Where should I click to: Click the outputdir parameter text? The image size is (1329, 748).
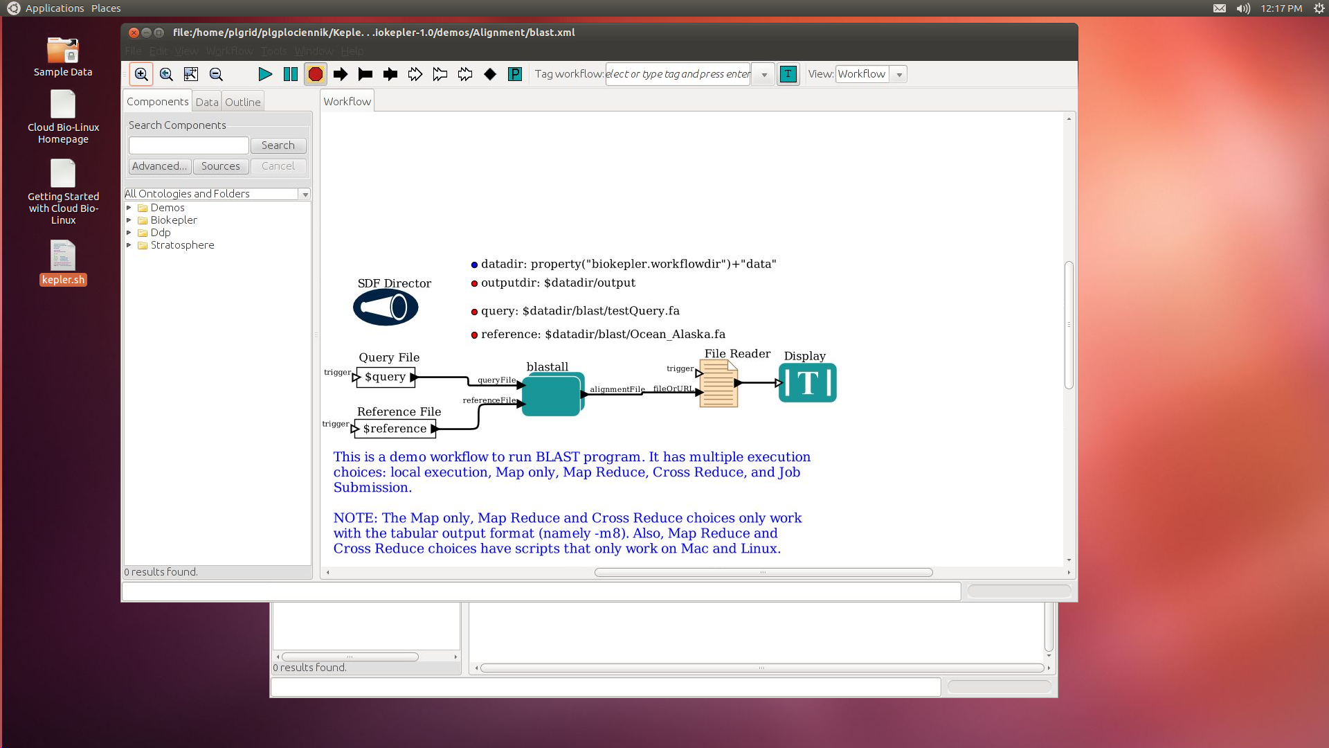pyautogui.click(x=558, y=283)
